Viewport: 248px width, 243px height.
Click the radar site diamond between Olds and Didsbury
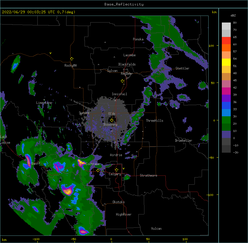coord(112,120)
